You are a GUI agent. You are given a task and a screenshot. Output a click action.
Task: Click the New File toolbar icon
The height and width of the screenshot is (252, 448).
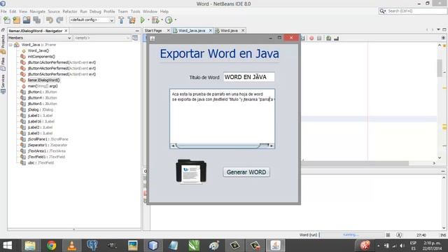coord(6,20)
